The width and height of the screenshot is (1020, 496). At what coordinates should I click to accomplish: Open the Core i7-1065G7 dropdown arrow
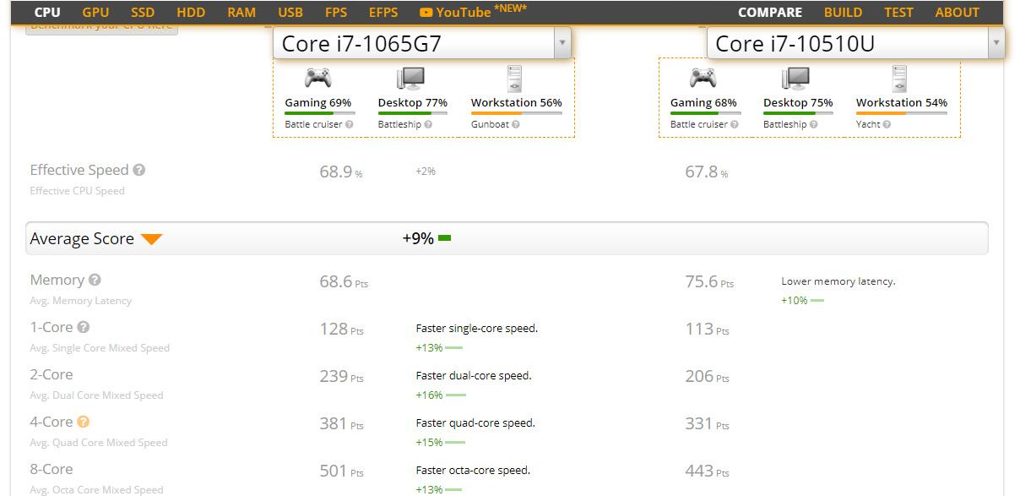point(562,43)
